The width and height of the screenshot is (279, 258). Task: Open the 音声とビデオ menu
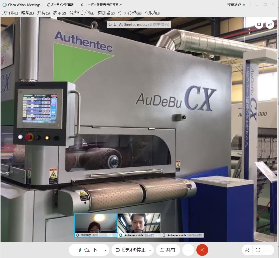(82, 13)
